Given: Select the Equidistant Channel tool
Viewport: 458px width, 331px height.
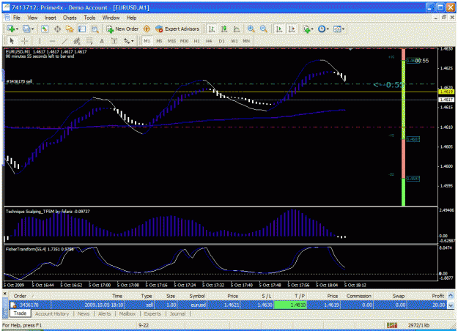Looking at the screenshot, I should tap(77, 41).
